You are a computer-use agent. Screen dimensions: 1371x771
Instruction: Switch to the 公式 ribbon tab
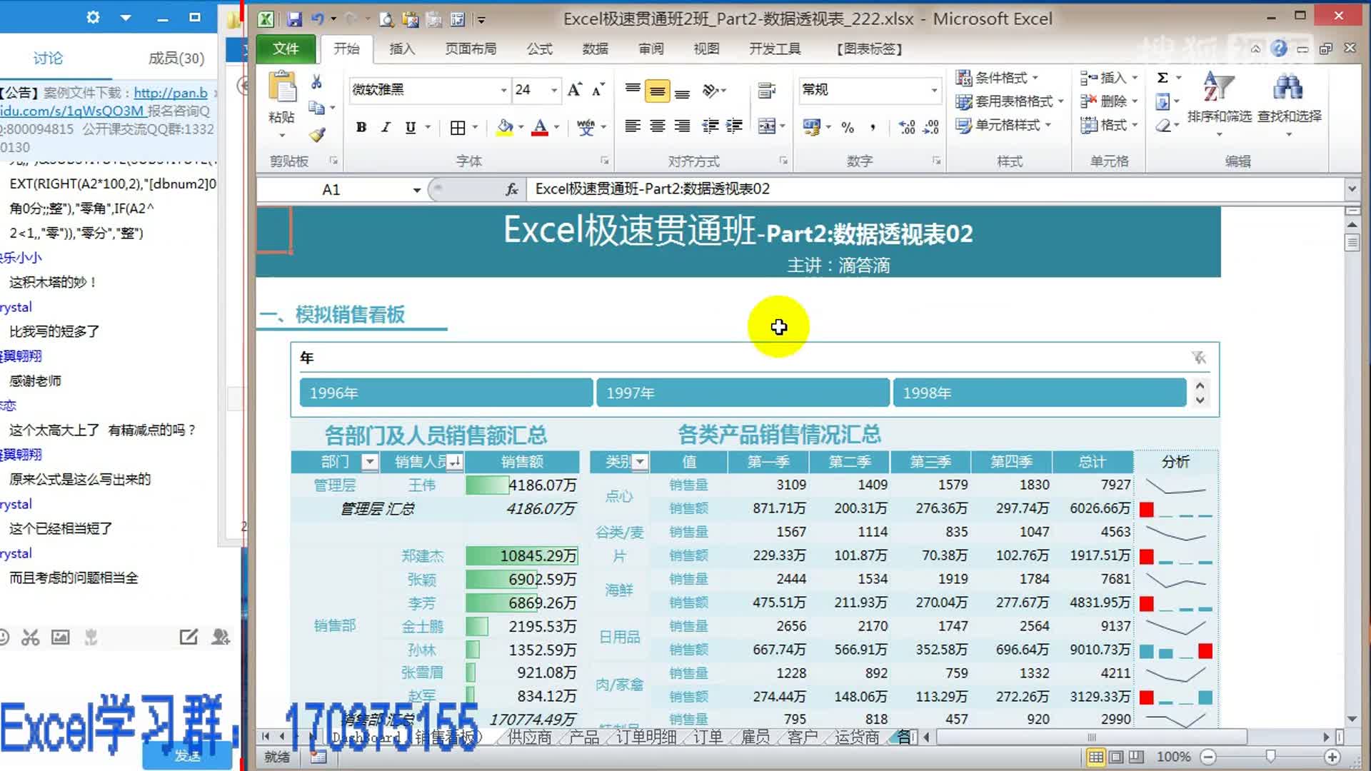(x=540, y=49)
